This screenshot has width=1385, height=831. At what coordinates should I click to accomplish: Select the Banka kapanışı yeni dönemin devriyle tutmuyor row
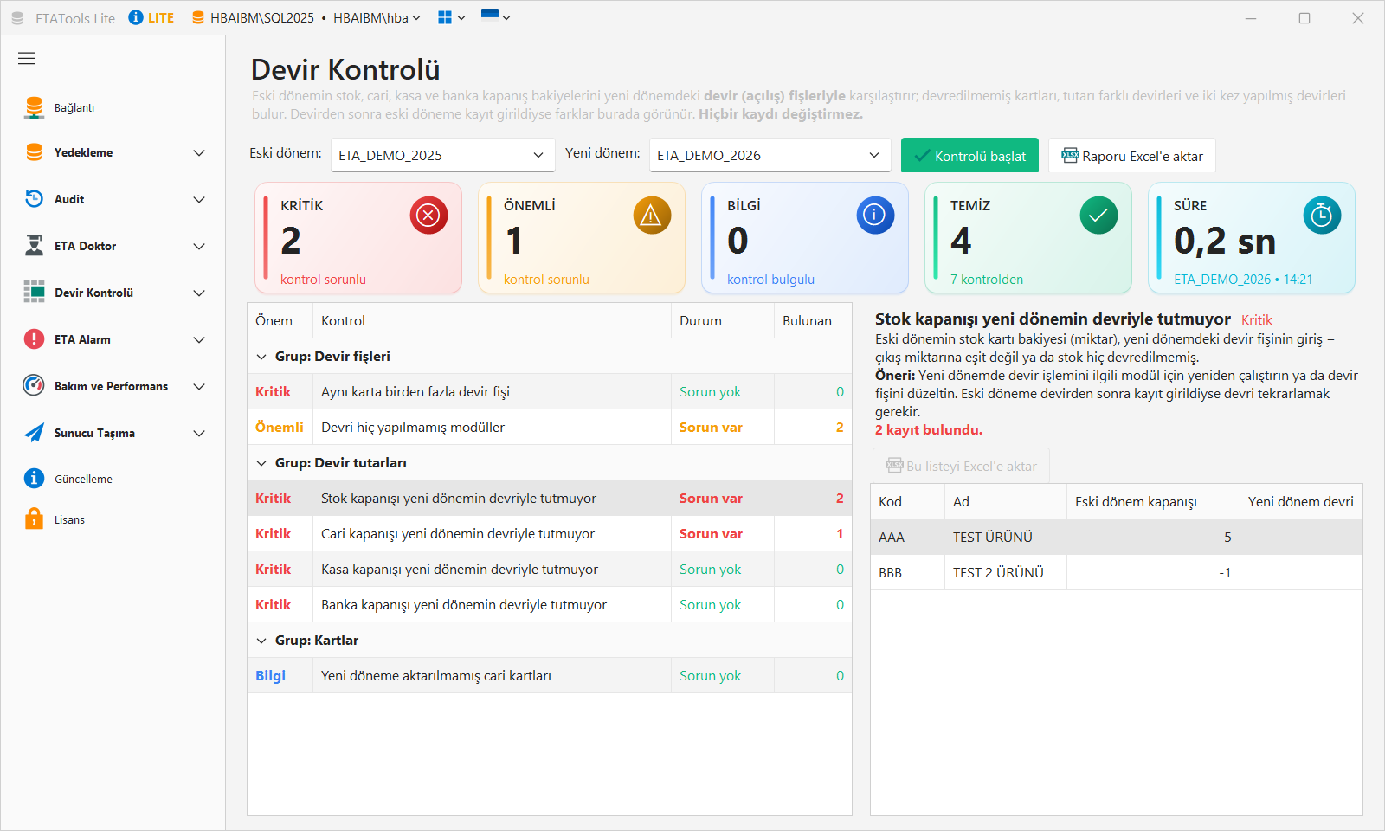tap(550, 605)
